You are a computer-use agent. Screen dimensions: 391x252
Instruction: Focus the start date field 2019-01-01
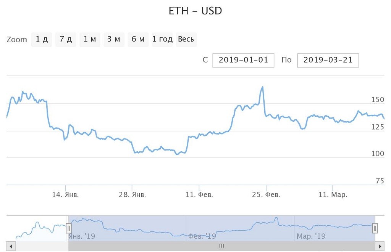(243, 60)
